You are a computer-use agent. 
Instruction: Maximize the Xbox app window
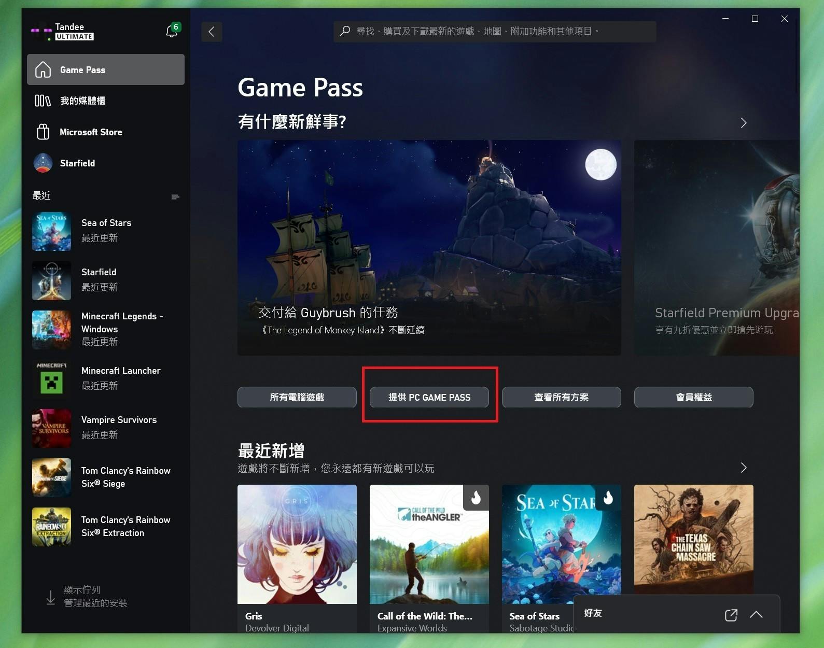755,19
